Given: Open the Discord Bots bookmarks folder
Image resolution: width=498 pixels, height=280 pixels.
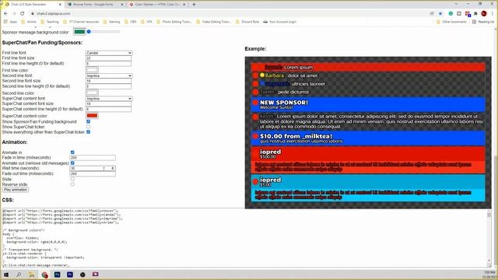Looking at the screenshot, I should click(247, 22).
